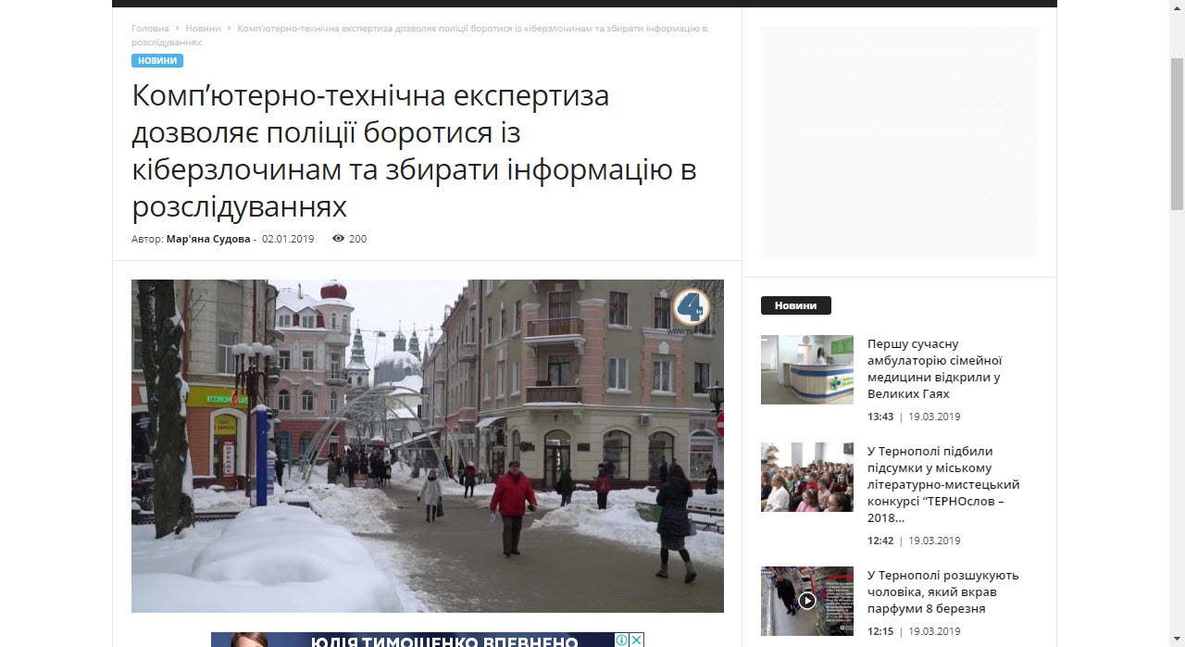Open article about man who stole perfume
This screenshot has width=1185, height=647.
click(x=942, y=591)
